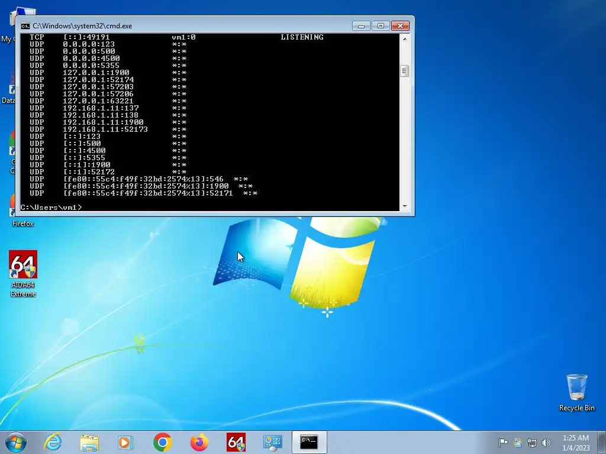
Task: Click the cmd scrollbar down arrow
Action: (x=405, y=206)
